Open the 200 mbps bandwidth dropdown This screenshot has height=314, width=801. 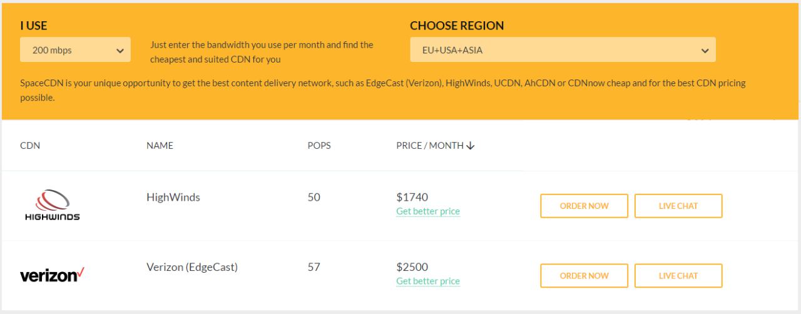(76, 50)
